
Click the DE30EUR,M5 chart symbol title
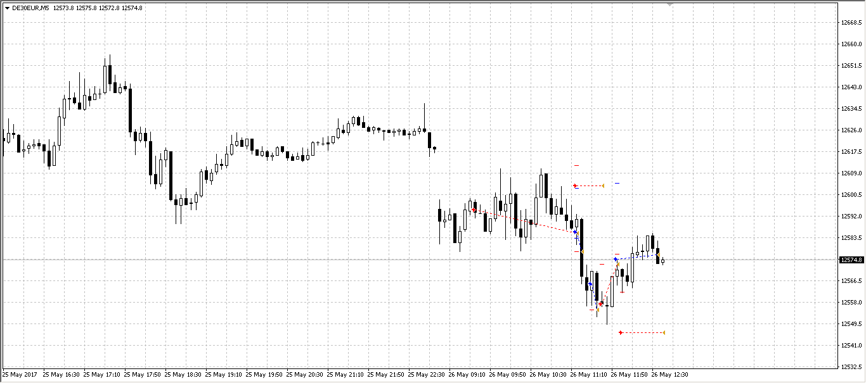click(x=31, y=8)
